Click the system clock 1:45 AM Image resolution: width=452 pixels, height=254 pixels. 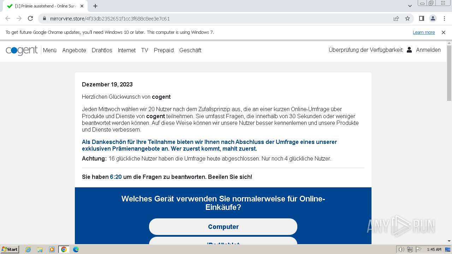434,249
